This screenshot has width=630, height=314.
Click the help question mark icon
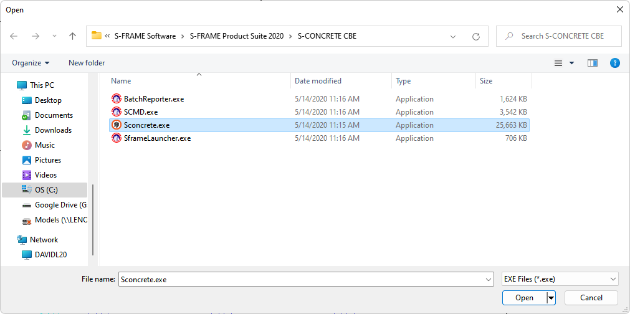[x=614, y=63]
